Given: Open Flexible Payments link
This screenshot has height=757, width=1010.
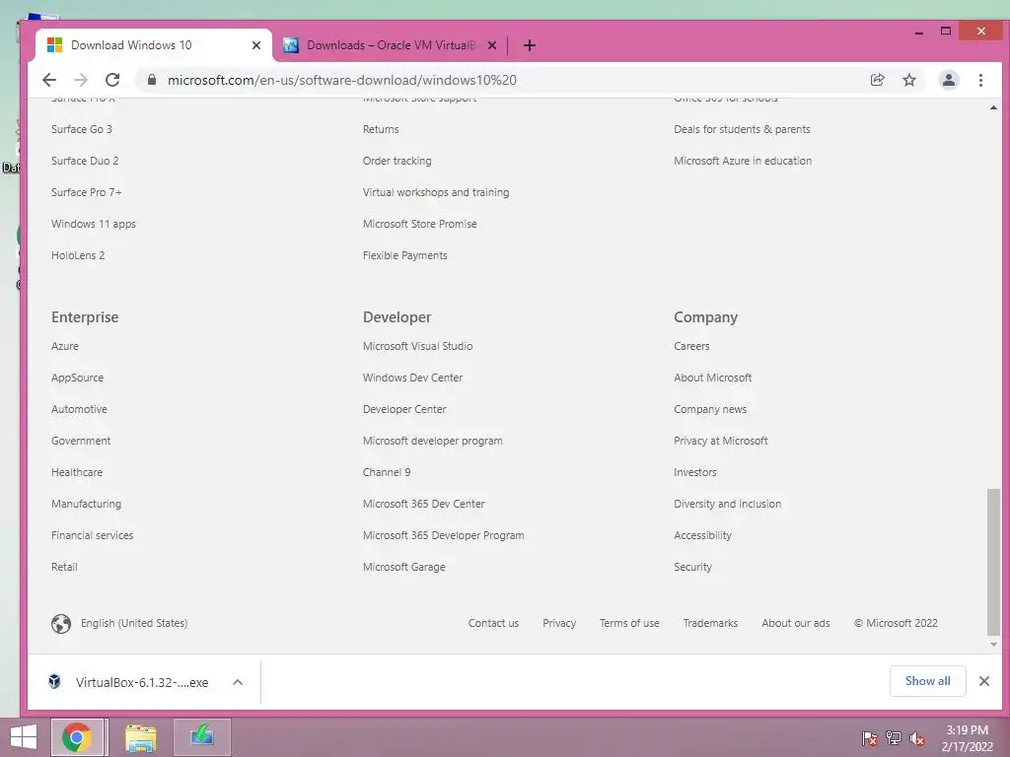Looking at the screenshot, I should [404, 255].
